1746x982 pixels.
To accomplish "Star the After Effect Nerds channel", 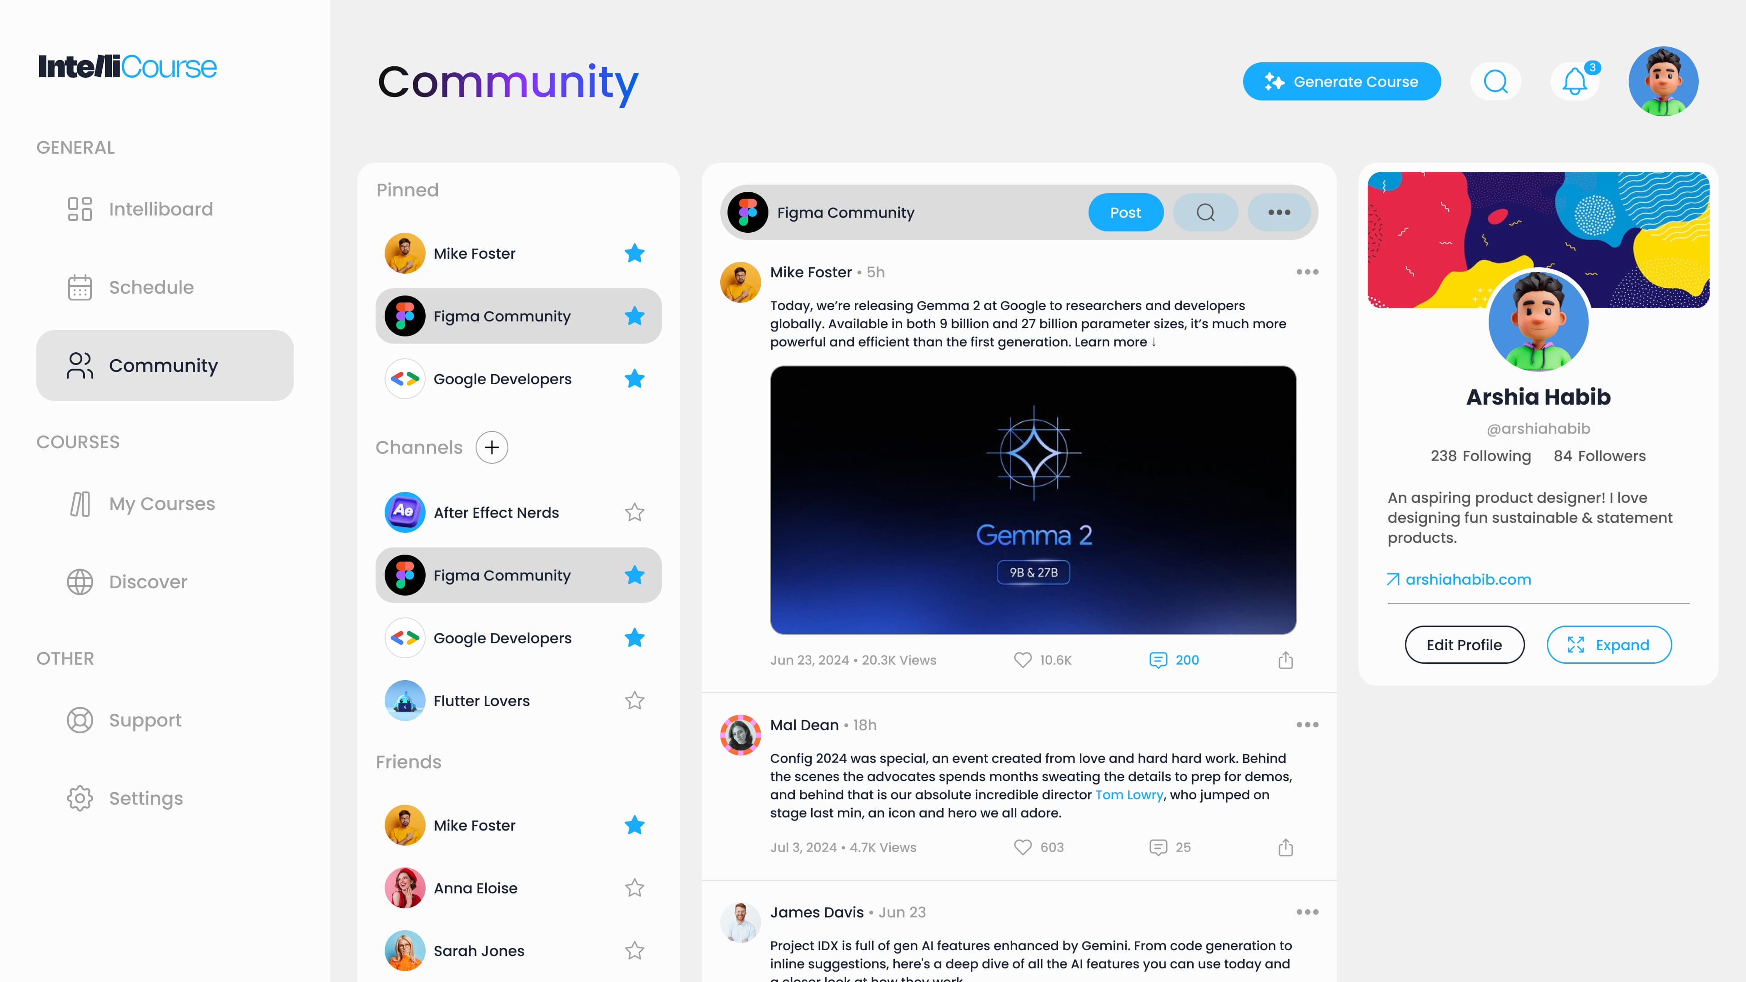I will point(634,512).
